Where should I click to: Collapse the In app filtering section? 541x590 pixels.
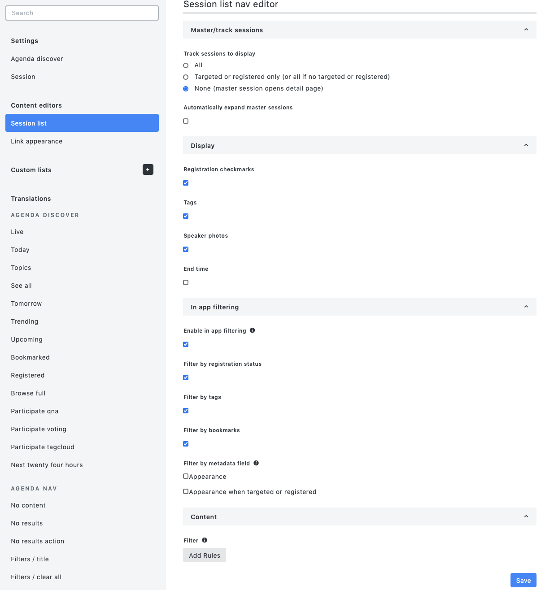pos(526,307)
